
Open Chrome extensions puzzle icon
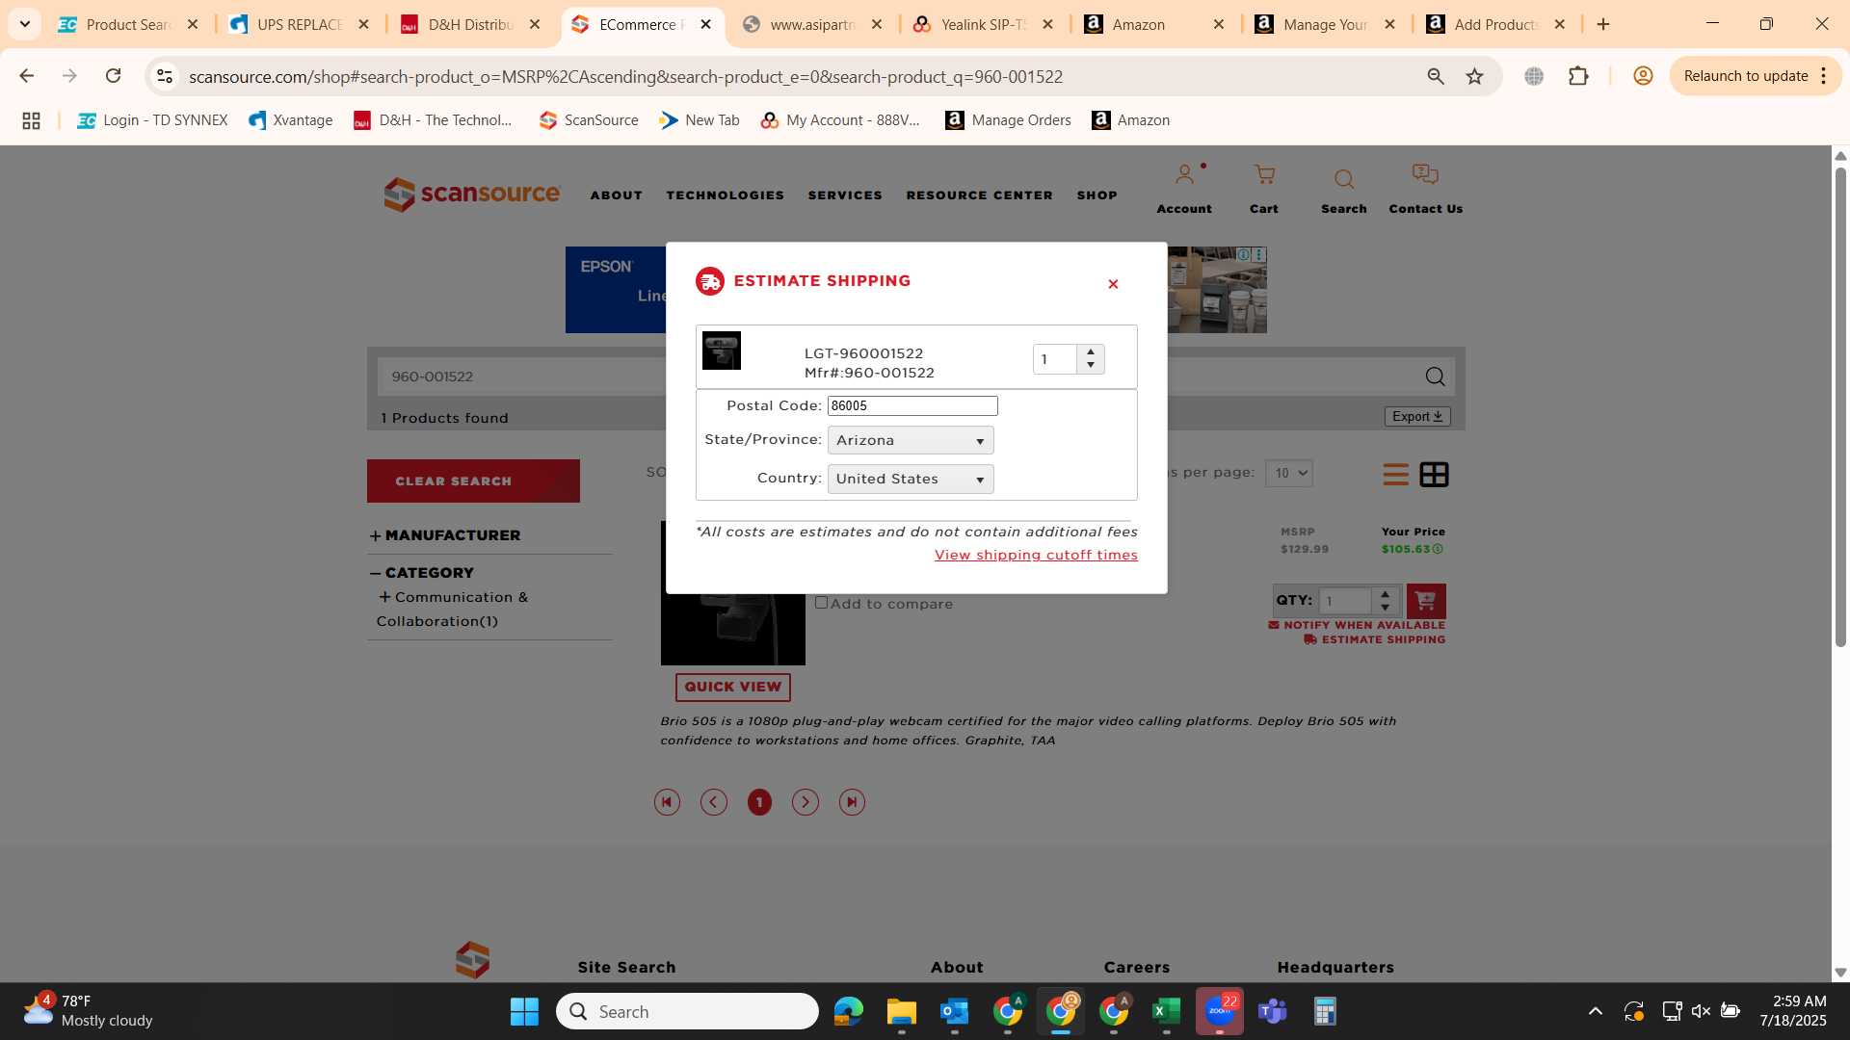click(1578, 76)
